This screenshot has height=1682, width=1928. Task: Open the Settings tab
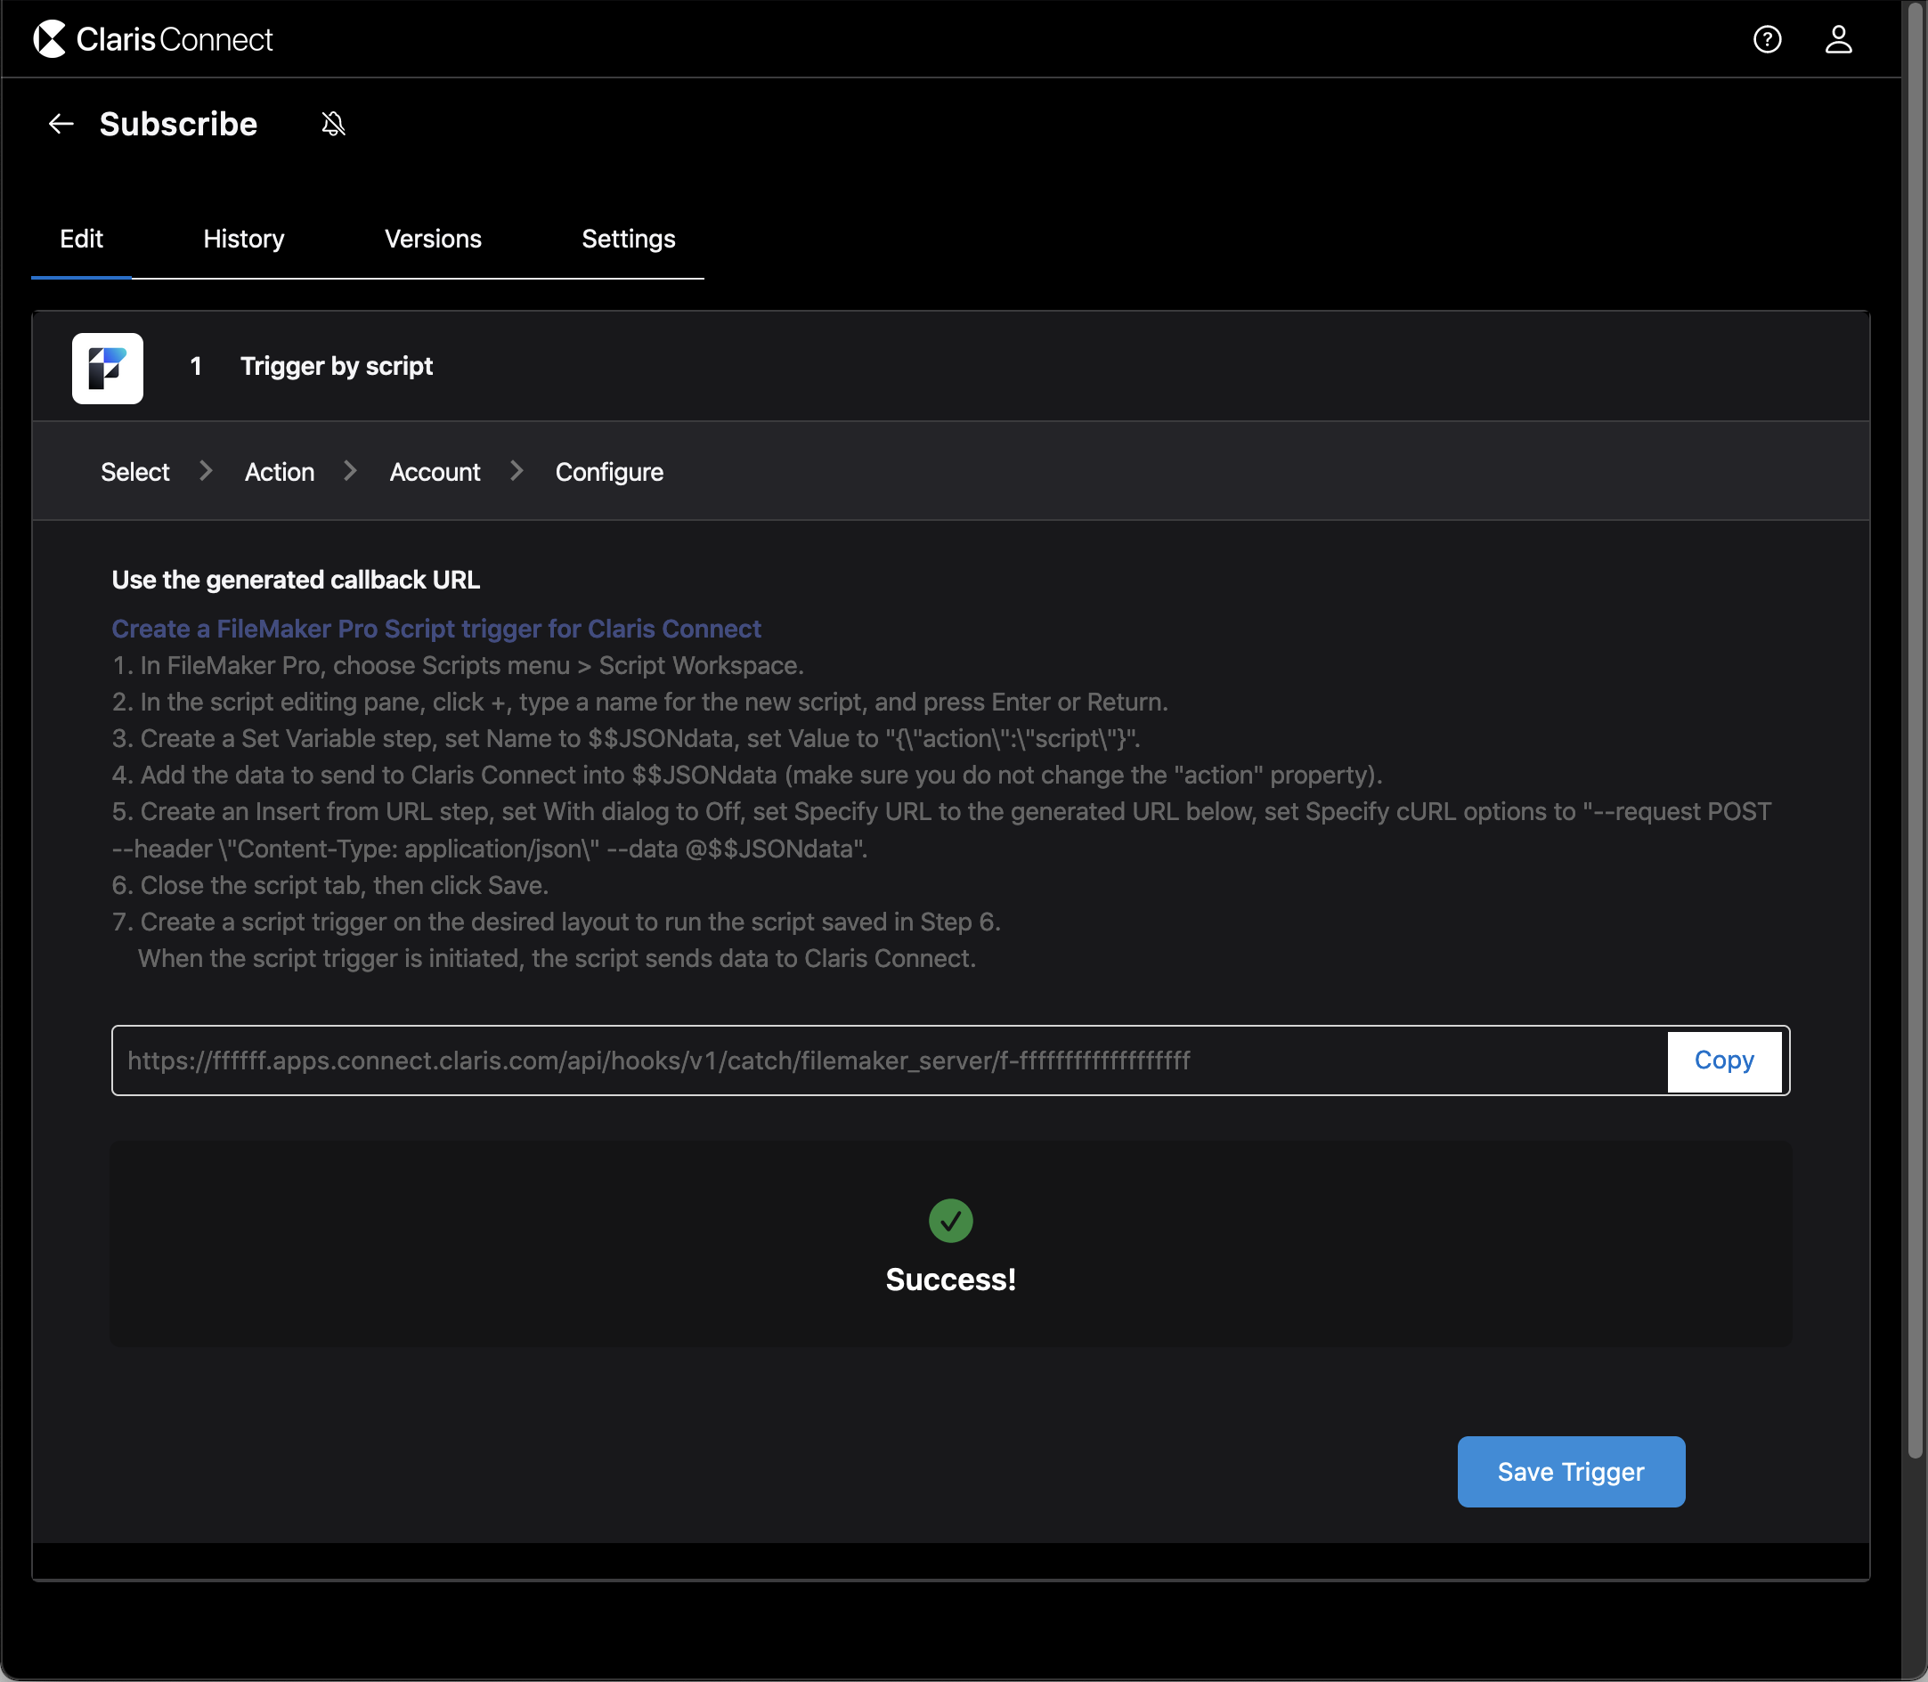tap(627, 240)
